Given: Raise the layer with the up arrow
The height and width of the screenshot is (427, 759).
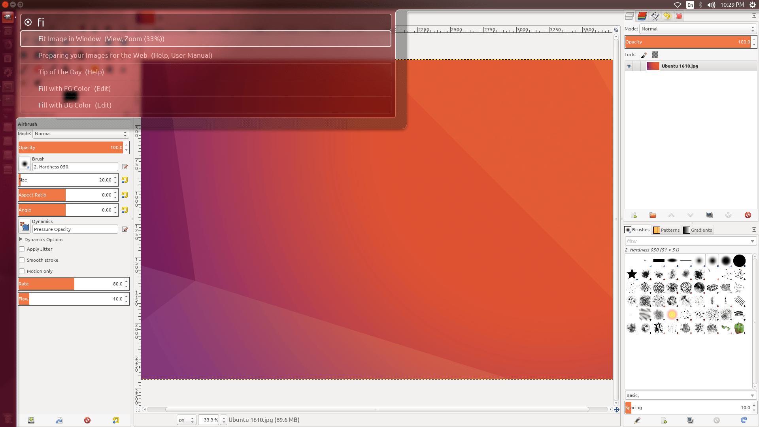Looking at the screenshot, I should coord(671,215).
